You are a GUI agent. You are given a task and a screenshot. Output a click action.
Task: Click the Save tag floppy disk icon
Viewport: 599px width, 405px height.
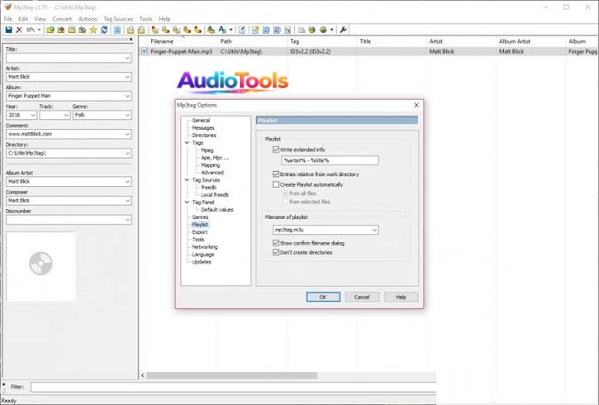coord(8,30)
